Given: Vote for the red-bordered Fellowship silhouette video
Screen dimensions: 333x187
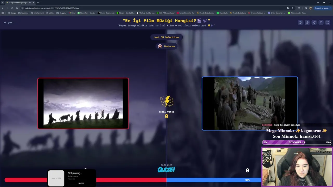Looking at the screenshot, I should coord(83,103).
